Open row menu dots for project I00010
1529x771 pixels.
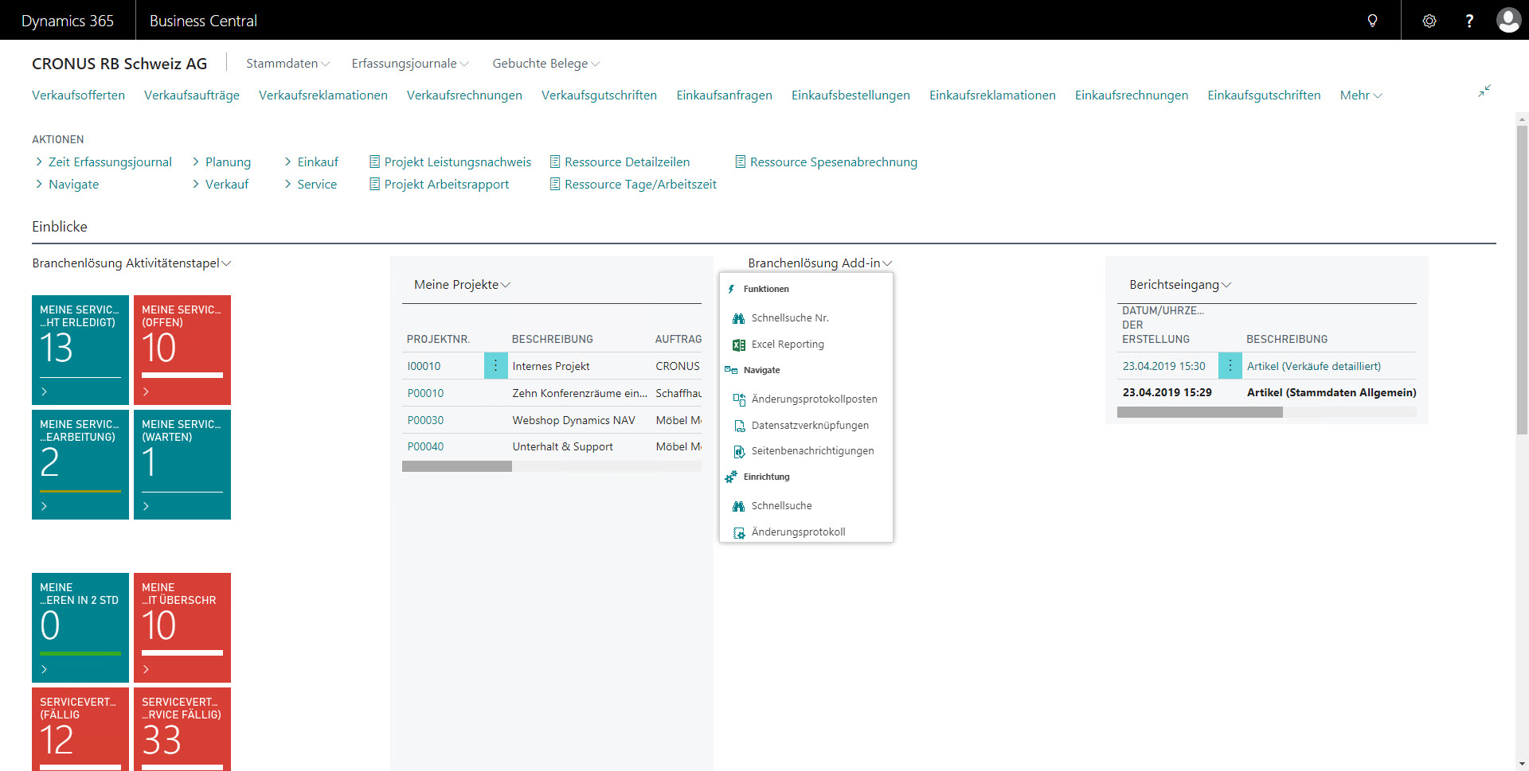coord(495,366)
